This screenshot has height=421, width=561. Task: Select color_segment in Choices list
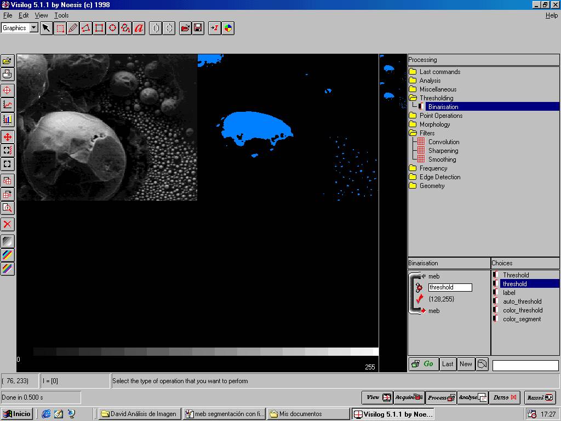pos(522,319)
